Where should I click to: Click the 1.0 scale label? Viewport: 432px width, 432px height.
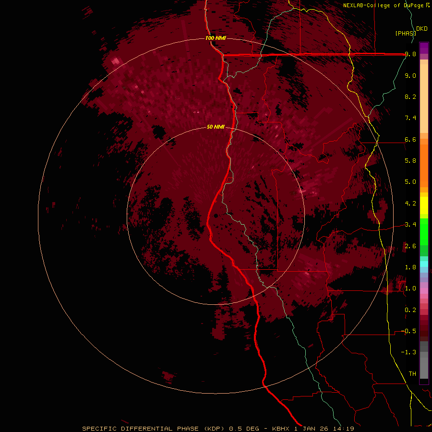[x=410, y=288]
